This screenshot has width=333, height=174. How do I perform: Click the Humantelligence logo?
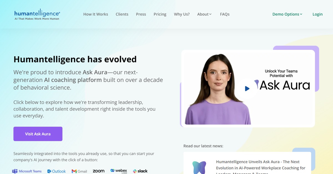(x=37, y=15)
